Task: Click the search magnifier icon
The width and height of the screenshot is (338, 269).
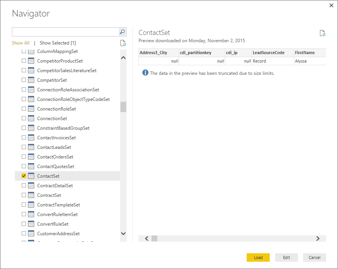Action: point(122,32)
